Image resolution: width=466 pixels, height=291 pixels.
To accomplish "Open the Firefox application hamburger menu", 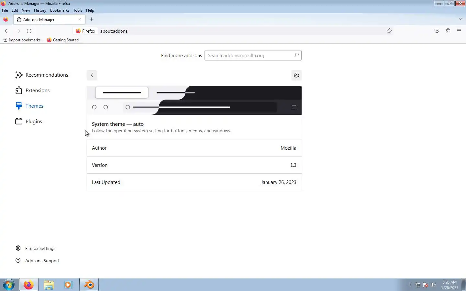I will click(x=459, y=31).
